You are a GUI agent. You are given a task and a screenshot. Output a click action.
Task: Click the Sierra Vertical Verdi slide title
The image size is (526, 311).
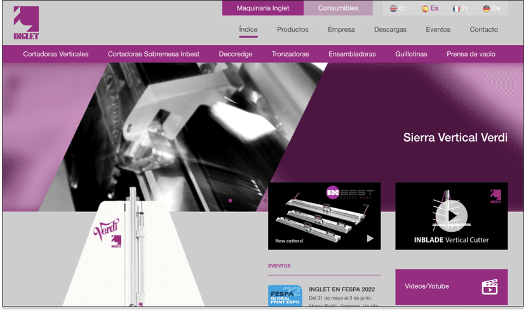click(455, 137)
